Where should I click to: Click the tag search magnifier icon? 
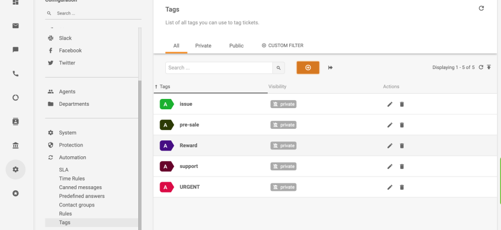(x=279, y=68)
